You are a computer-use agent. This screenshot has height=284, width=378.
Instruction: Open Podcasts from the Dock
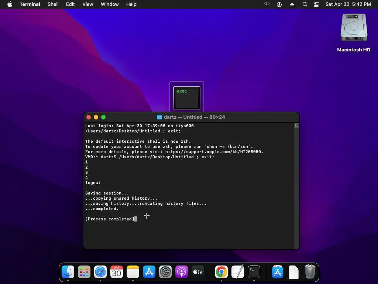[182, 272]
